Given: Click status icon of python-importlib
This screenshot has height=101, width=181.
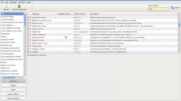Looking at the screenshot, I should pyautogui.click(x=31, y=35).
